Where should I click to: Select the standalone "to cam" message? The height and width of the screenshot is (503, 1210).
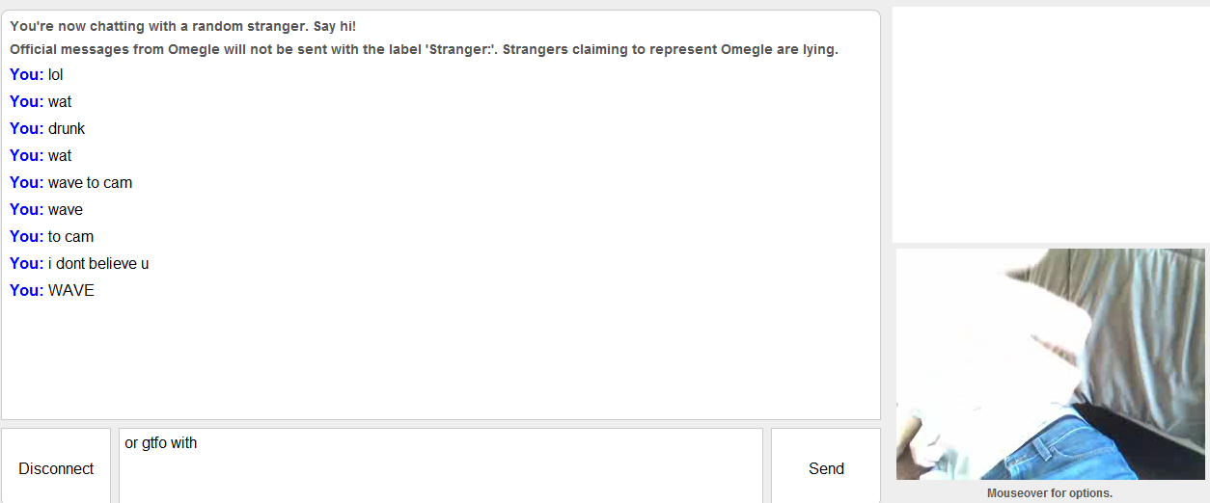pyautogui.click(x=70, y=236)
